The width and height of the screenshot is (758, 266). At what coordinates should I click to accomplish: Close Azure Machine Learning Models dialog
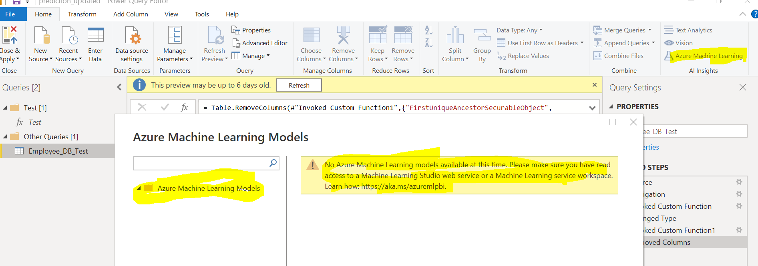click(633, 122)
